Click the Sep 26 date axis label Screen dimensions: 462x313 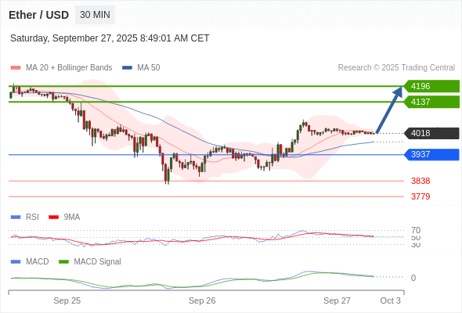point(202,300)
